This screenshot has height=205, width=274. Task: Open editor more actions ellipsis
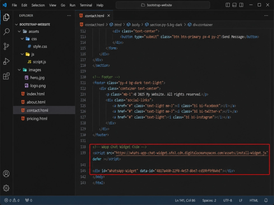(x=266, y=16)
